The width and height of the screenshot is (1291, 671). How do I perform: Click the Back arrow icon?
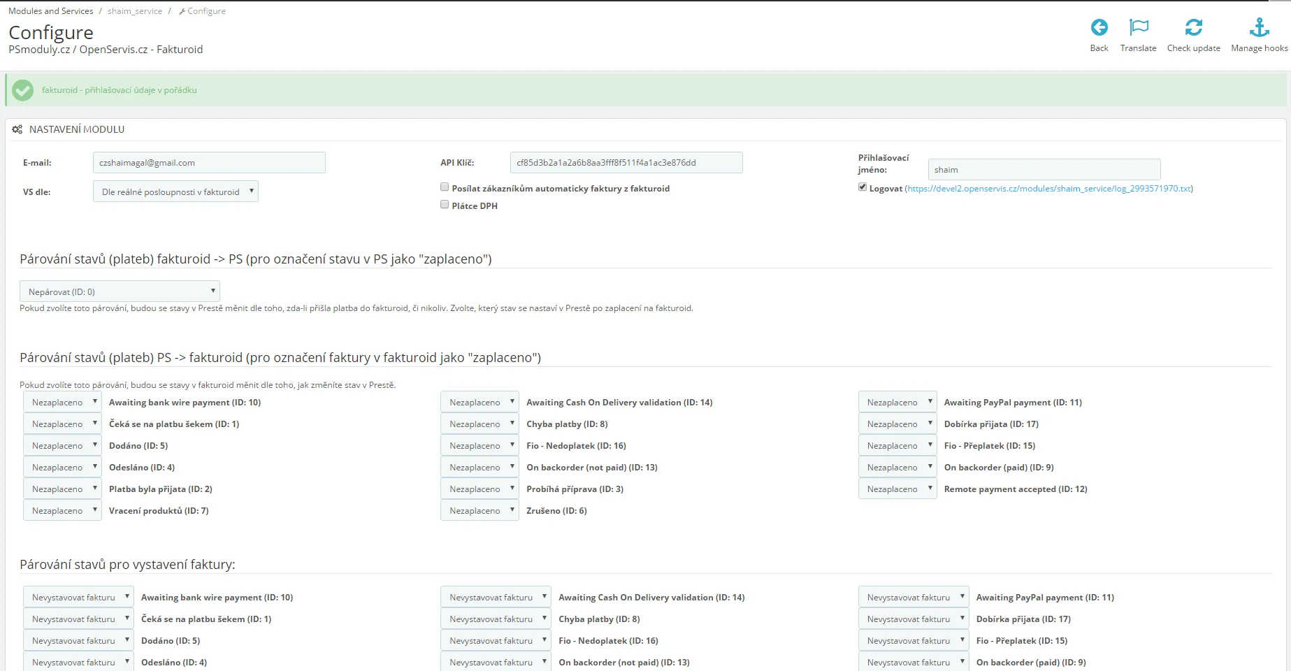point(1099,28)
